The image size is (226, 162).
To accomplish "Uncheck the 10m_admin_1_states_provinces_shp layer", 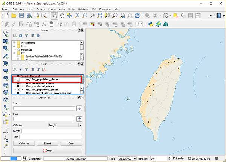I will 18,93.
